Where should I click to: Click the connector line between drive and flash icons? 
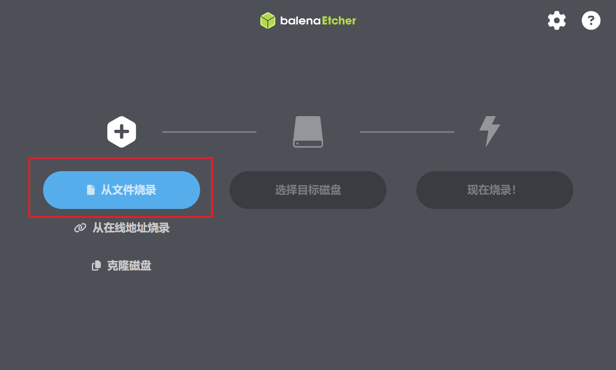click(x=407, y=132)
